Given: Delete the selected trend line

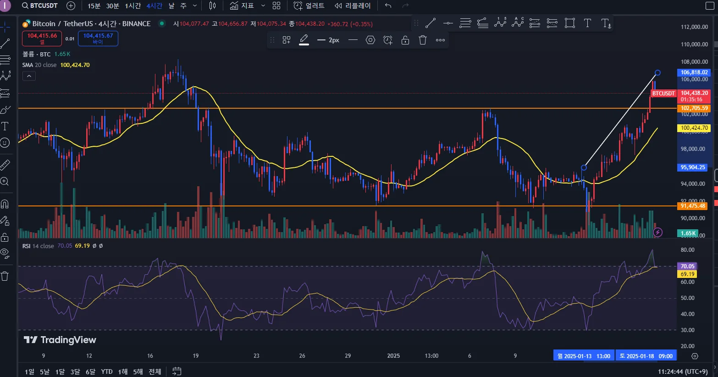Looking at the screenshot, I should pos(423,40).
